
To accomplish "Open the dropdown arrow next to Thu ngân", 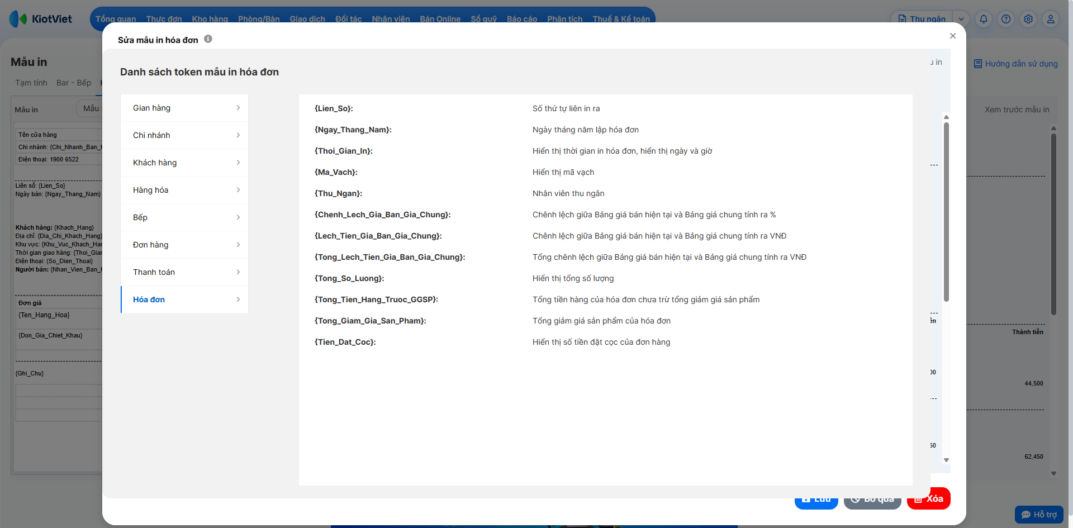I will tap(961, 19).
